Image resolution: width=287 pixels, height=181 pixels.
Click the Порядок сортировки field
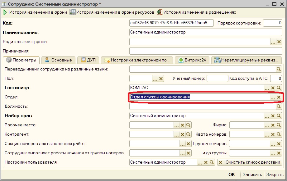[x=273, y=23]
